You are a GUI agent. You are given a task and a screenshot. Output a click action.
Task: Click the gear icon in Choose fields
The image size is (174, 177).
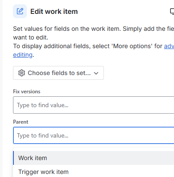click(x=22, y=73)
